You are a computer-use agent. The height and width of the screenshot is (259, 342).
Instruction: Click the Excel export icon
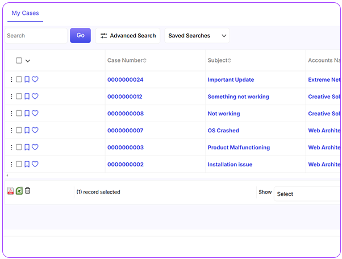point(19,191)
